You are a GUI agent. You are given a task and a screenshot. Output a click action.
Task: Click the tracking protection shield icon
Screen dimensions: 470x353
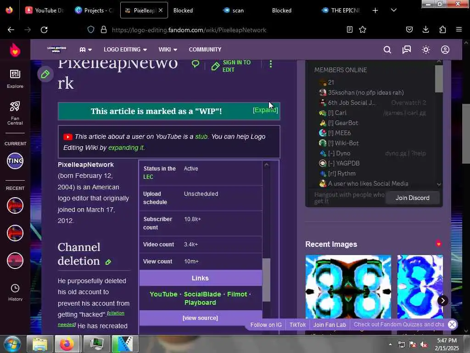coord(91,29)
